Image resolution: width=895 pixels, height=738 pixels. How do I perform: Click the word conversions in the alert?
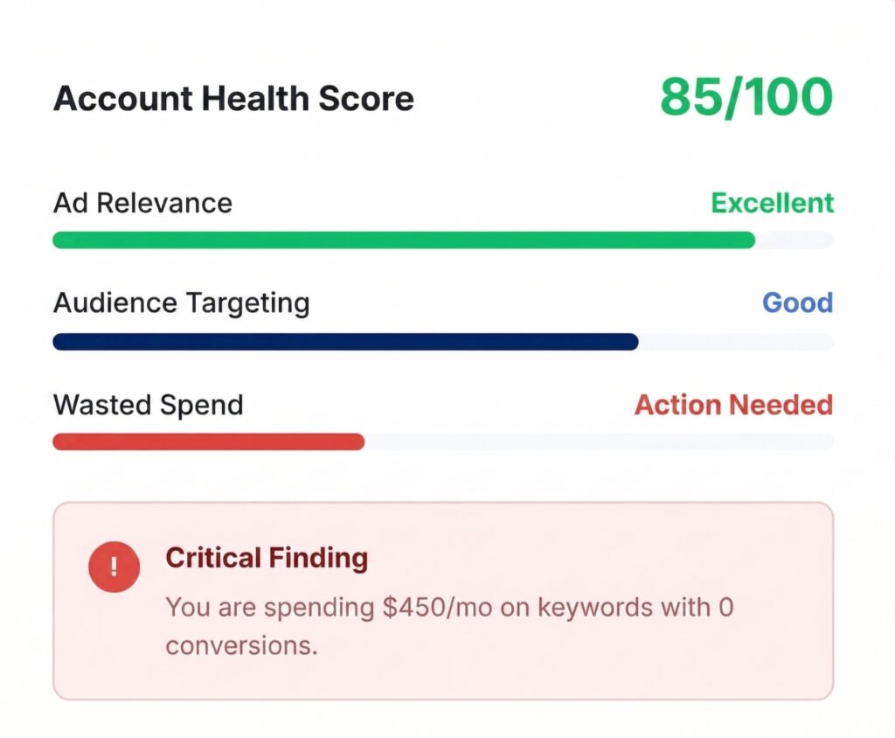coord(241,645)
